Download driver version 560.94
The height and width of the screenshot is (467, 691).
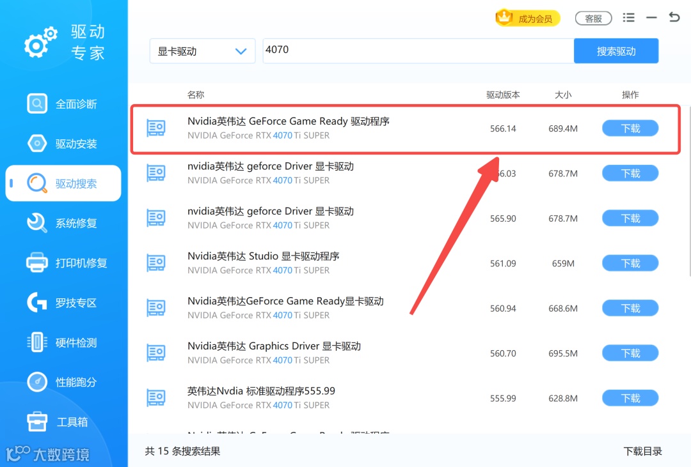tap(630, 308)
